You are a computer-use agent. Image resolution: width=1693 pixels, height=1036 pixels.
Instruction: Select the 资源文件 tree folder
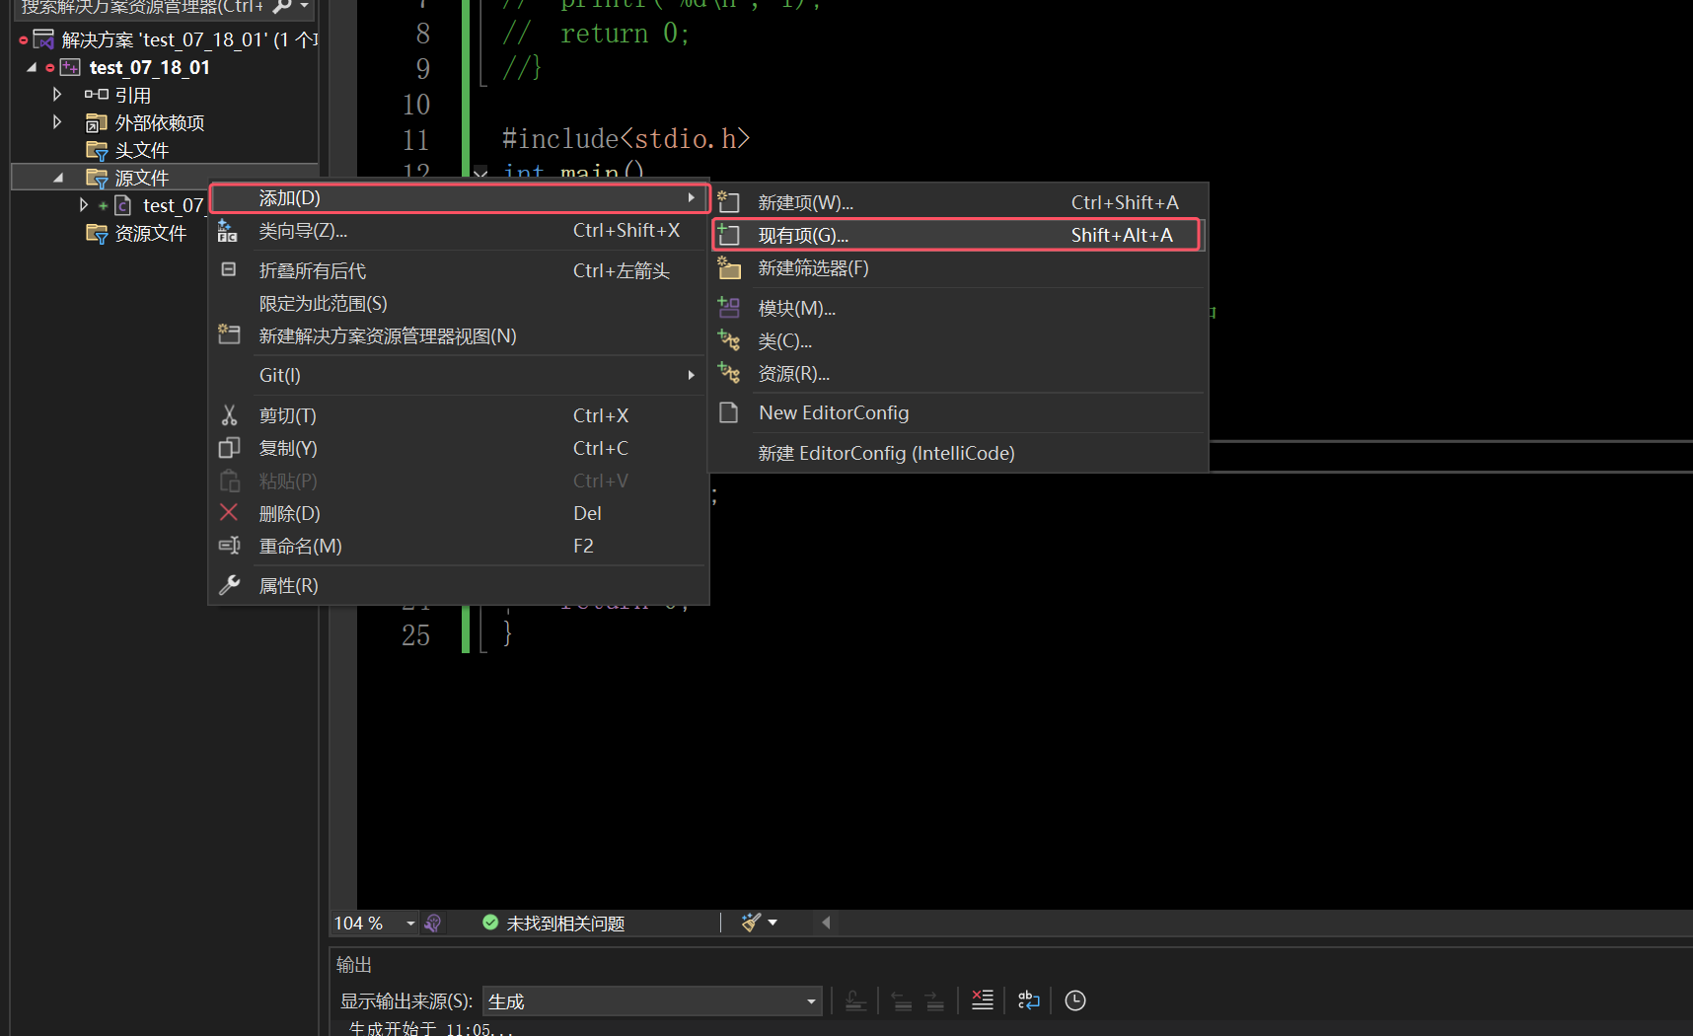coord(150,233)
